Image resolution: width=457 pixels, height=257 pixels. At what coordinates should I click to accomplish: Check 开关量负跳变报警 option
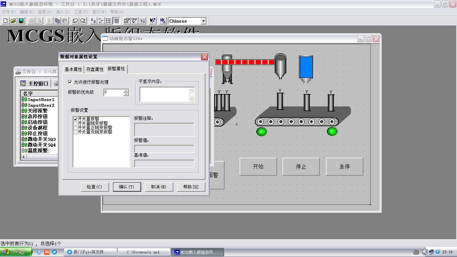pos(75,132)
